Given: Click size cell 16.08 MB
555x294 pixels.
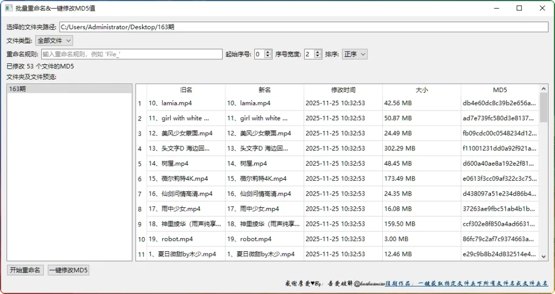Looking at the screenshot, I should [x=422, y=209].
